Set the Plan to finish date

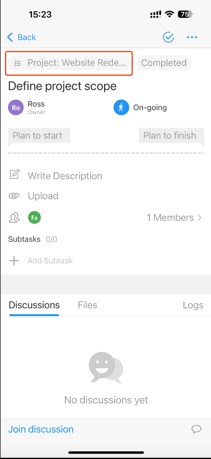point(170,136)
